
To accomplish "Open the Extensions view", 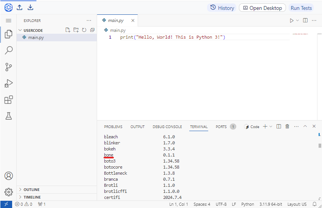I will point(8,100).
